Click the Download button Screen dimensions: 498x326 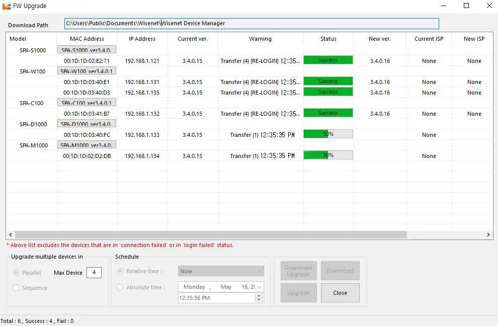pos(340,271)
